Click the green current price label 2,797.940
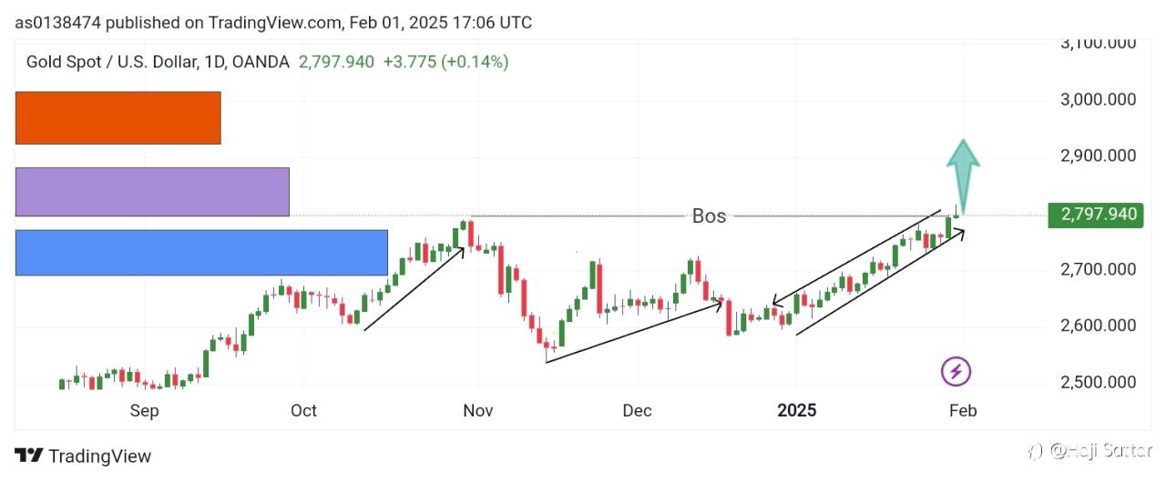 point(1096,215)
